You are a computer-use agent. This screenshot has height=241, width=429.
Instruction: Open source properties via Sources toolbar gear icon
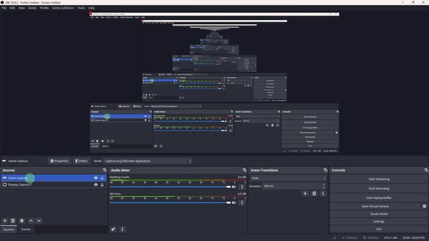(22, 220)
